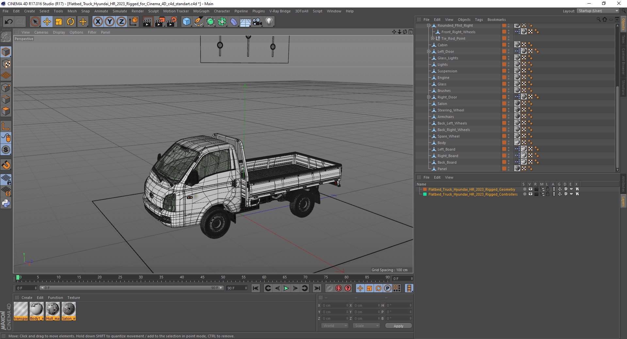The image size is (627, 339).
Task: Open the Layers side tab
Action: tap(623, 201)
